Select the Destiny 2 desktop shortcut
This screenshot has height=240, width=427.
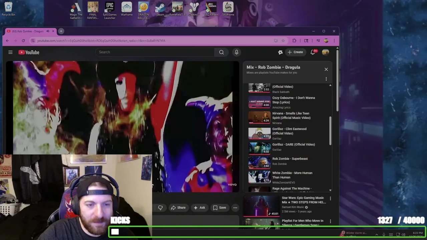click(x=194, y=9)
